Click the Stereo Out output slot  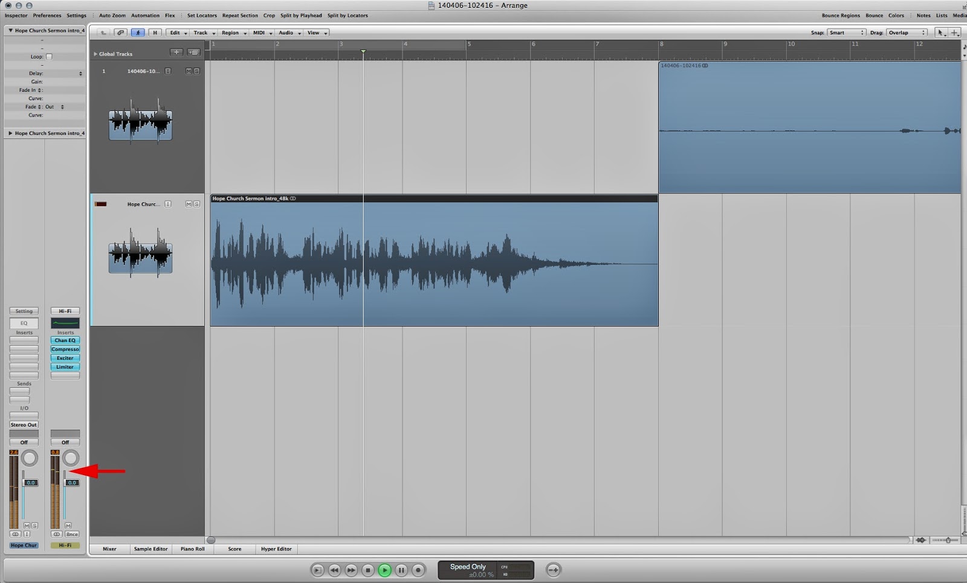click(24, 425)
